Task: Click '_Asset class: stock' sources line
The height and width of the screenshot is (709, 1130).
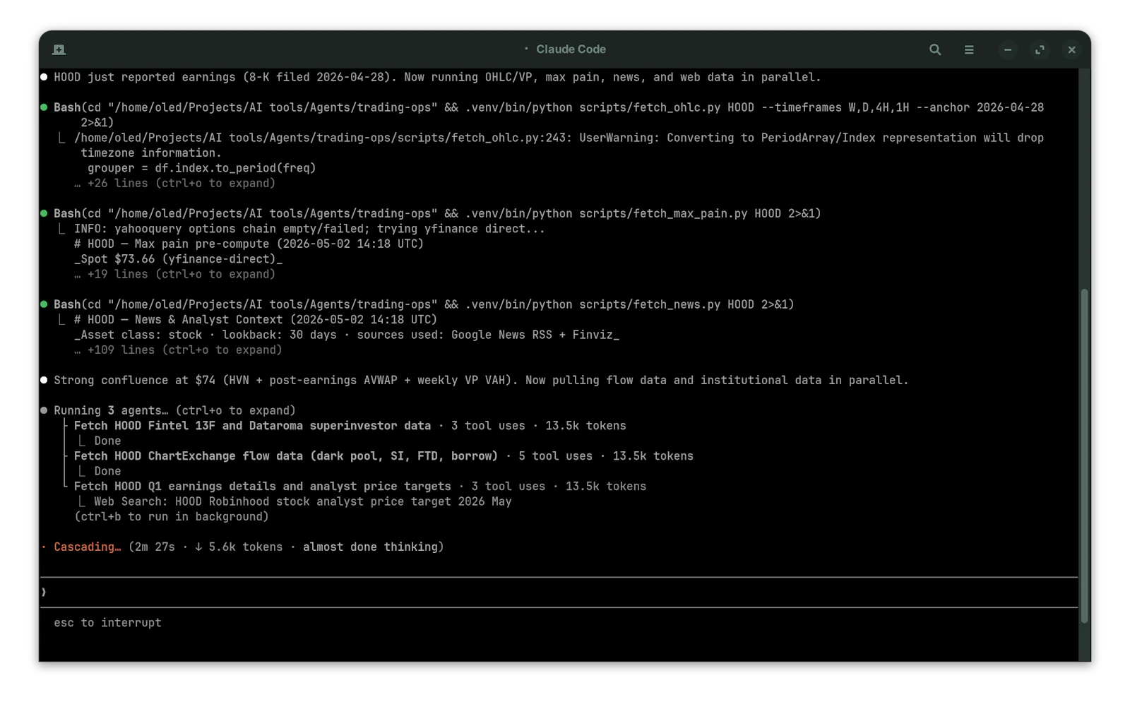Action: [x=347, y=335]
